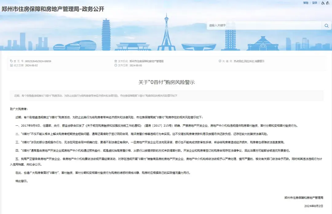Click the index number 005252645/2024-00059
332x214 pixels.
pos(38,61)
